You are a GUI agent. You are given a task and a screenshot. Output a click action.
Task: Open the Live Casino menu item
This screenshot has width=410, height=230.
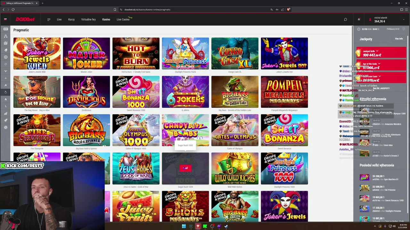pyautogui.click(x=123, y=19)
